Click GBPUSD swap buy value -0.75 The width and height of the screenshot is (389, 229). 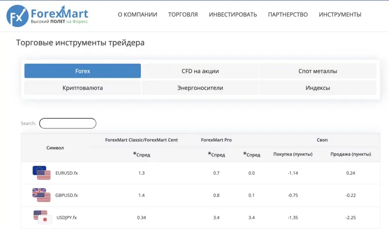(x=293, y=195)
